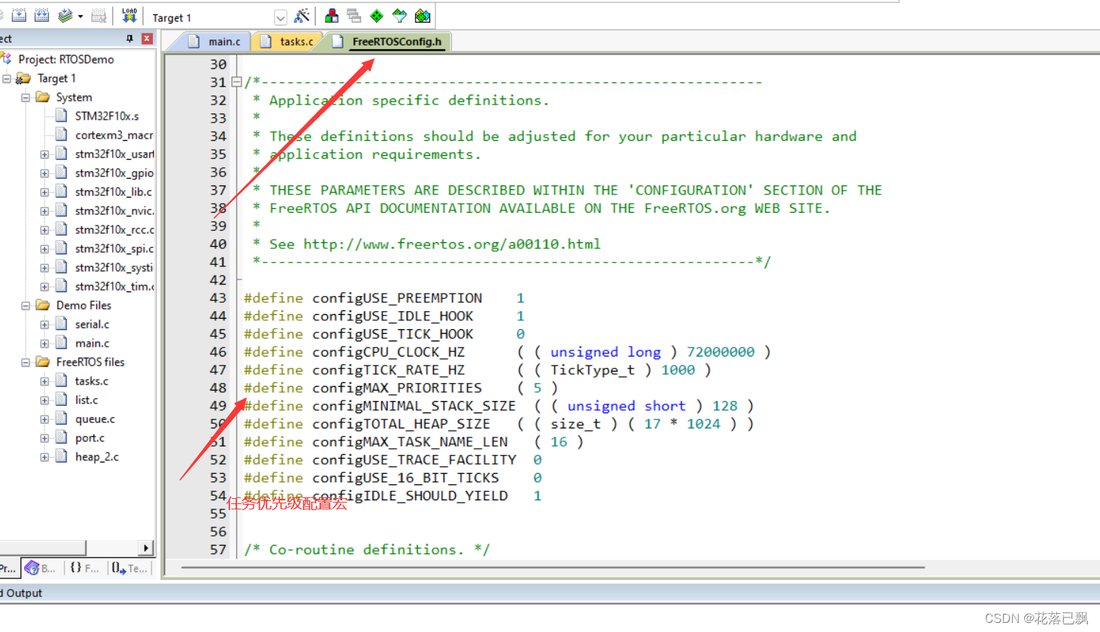Open the Batch Build dropdown arrow
Screen dimensions: 1100x632
click(x=80, y=16)
